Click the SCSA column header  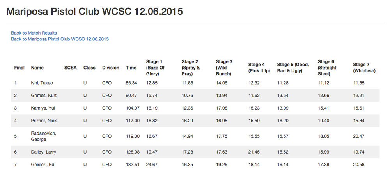click(71, 68)
